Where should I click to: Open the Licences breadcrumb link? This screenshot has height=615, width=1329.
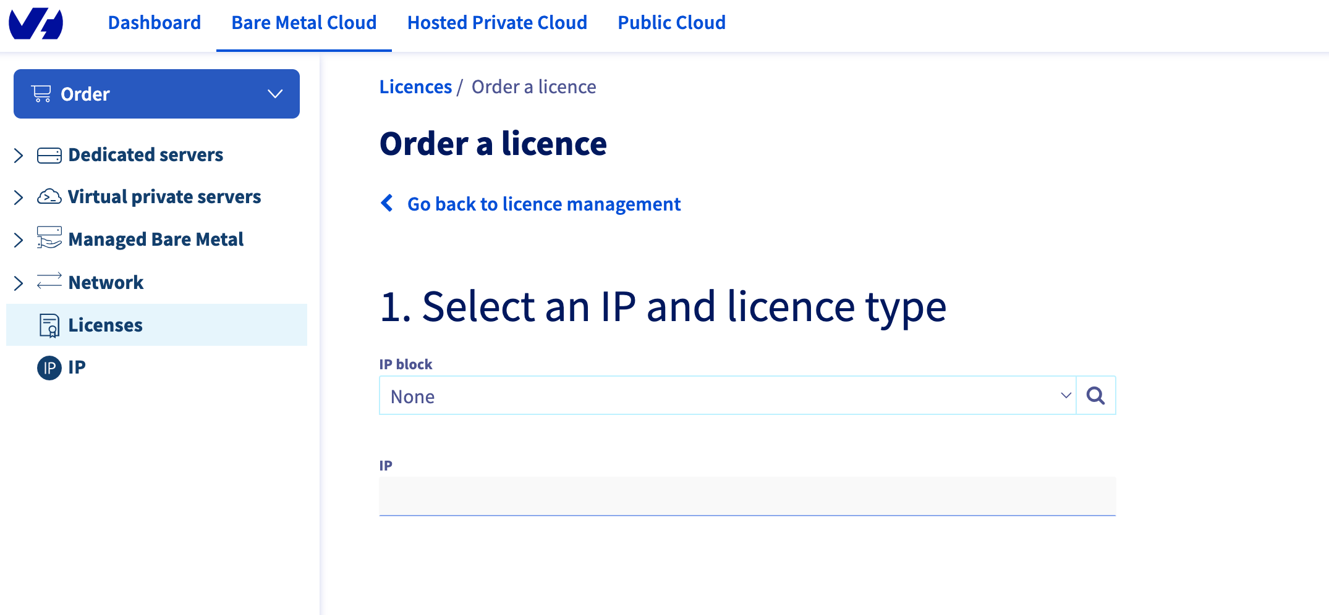415,86
